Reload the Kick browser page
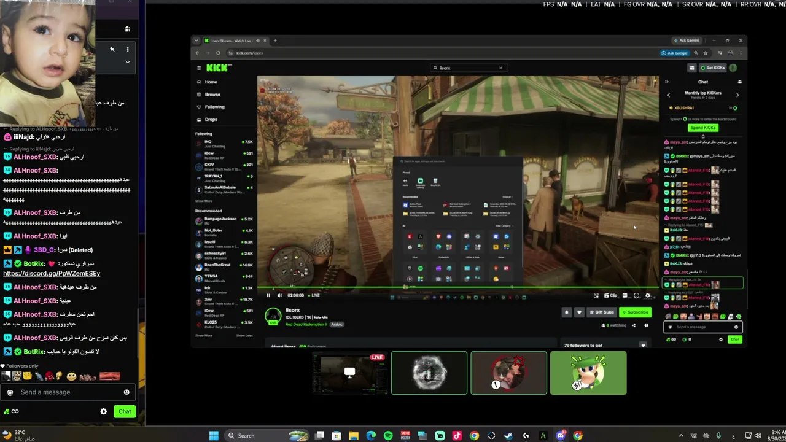This screenshot has width=786, height=442. [x=217, y=53]
